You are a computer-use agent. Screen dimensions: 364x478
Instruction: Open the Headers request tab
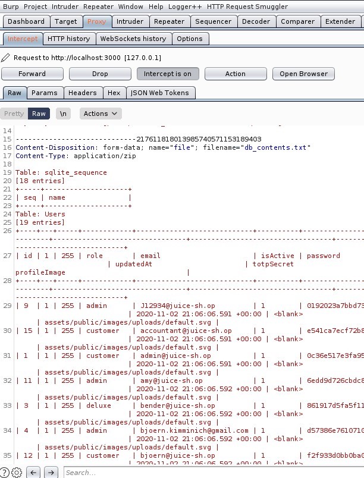[x=83, y=93]
